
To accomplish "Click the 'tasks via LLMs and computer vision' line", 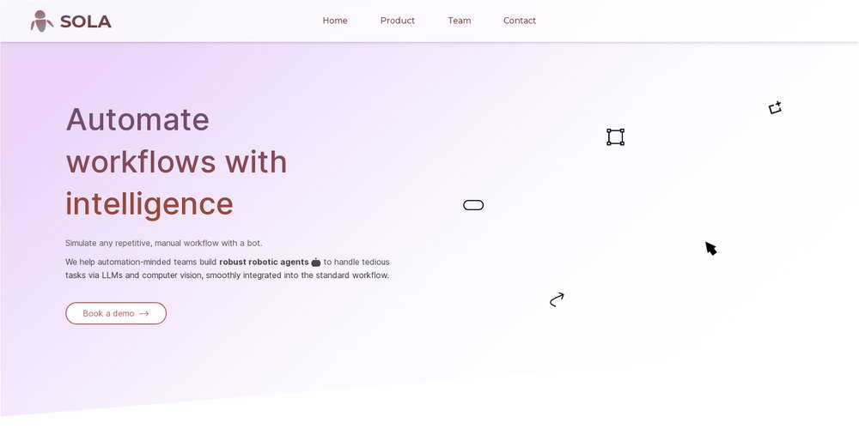I will point(227,275).
